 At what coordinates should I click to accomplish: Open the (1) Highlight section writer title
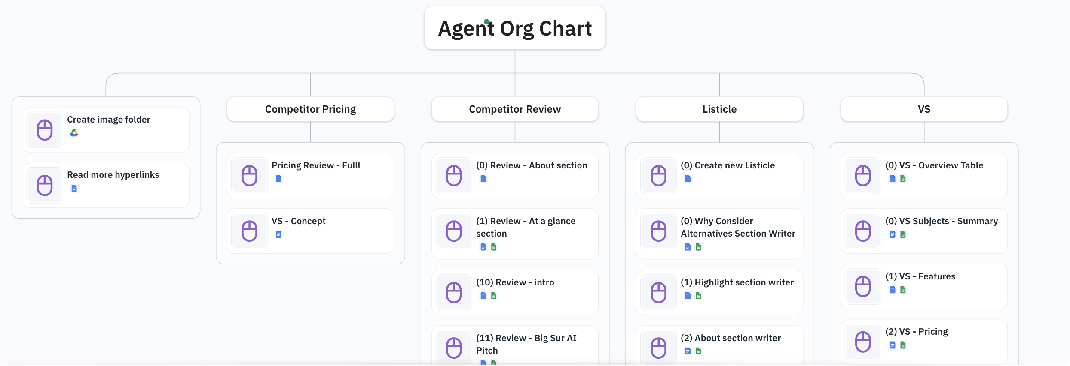click(x=737, y=282)
